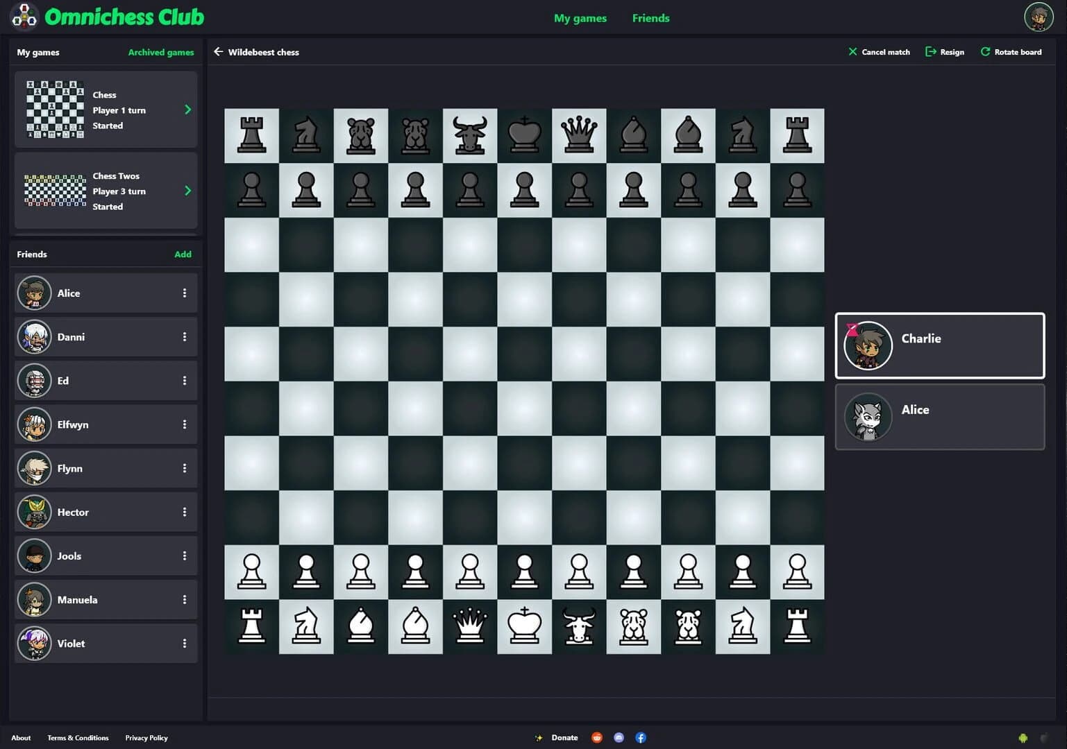Click the Donate link
Viewport: 1067px width, 749px height.
(x=564, y=738)
